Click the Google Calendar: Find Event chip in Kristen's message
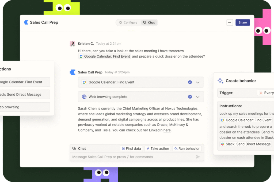 tap(105, 56)
